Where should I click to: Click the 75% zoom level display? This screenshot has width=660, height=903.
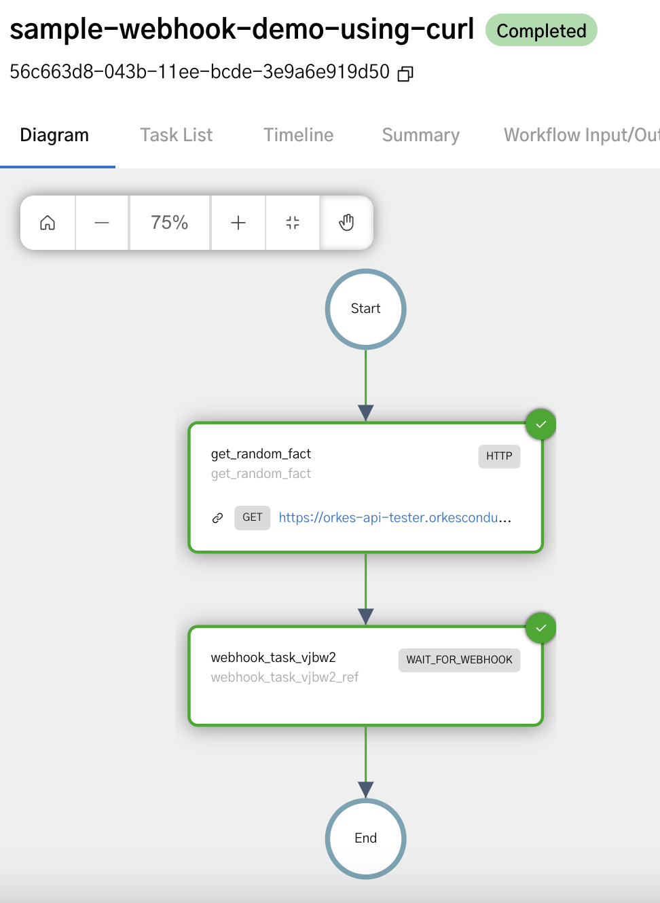pos(169,222)
